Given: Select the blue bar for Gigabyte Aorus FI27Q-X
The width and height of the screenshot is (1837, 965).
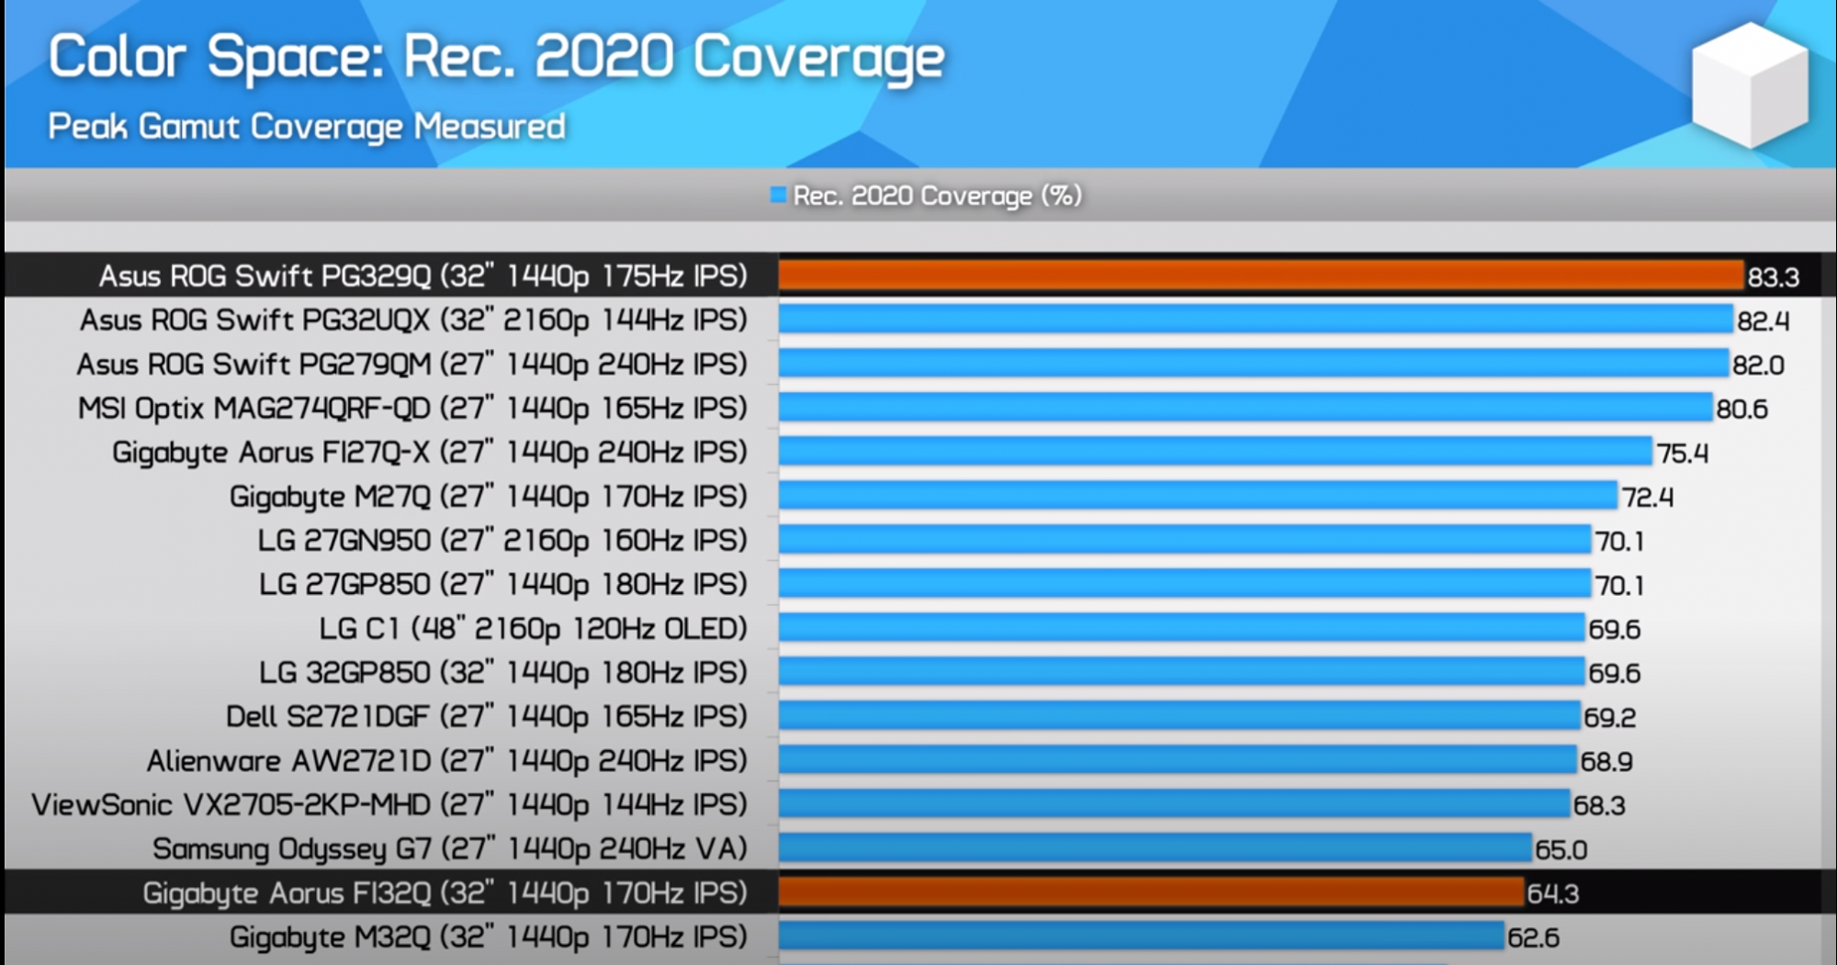Looking at the screenshot, I should pyautogui.click(x=1215, y=452).
